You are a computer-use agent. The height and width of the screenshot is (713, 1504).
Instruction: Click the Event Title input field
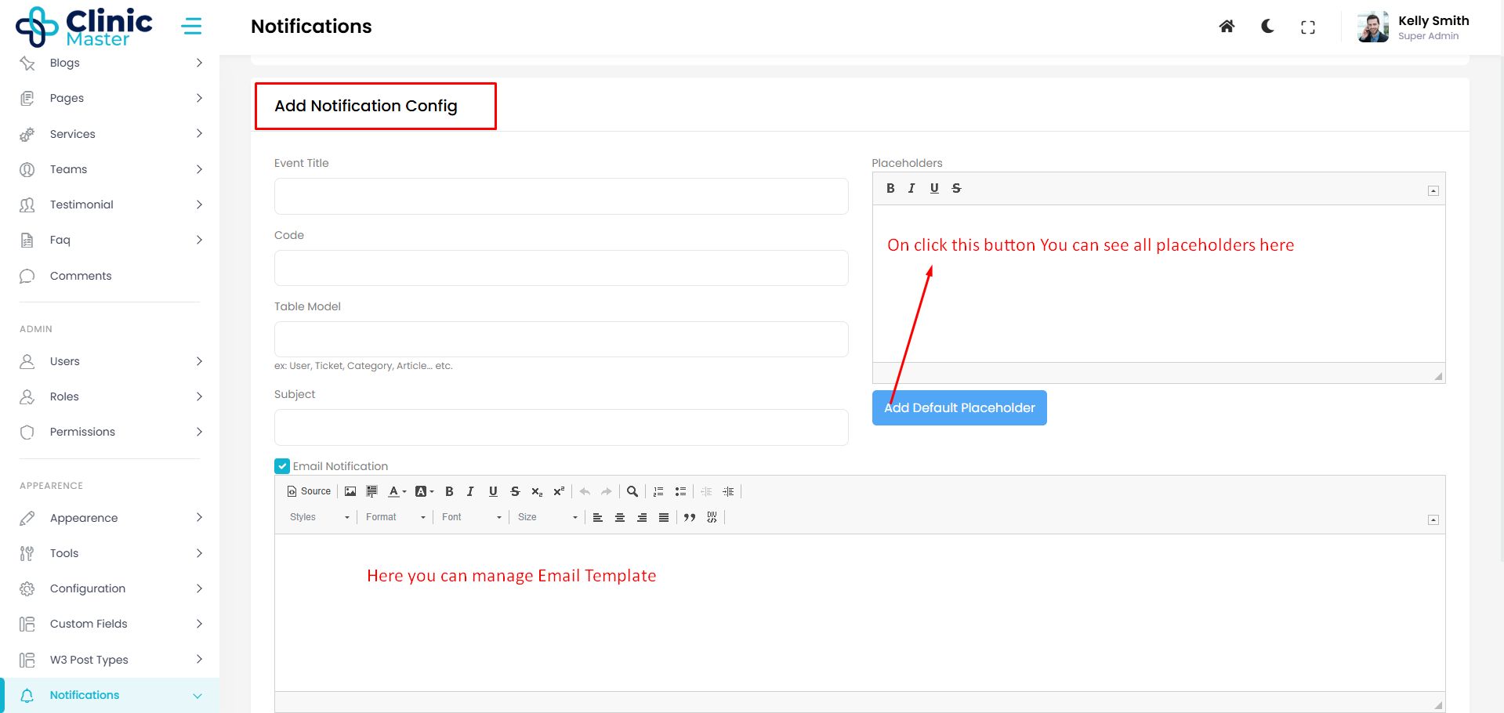click(561, 196)
